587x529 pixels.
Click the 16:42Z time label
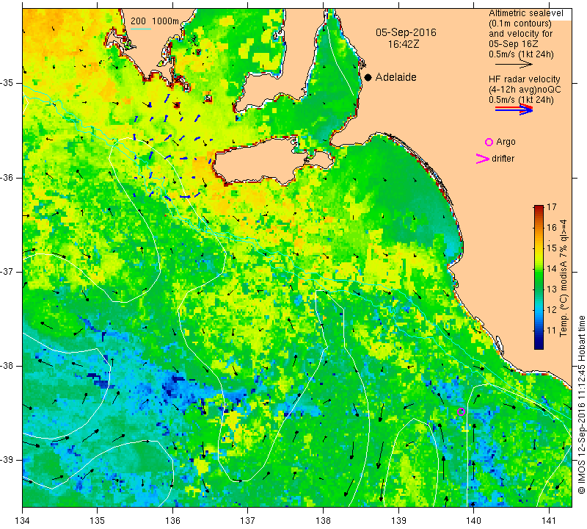pos(403,44)
